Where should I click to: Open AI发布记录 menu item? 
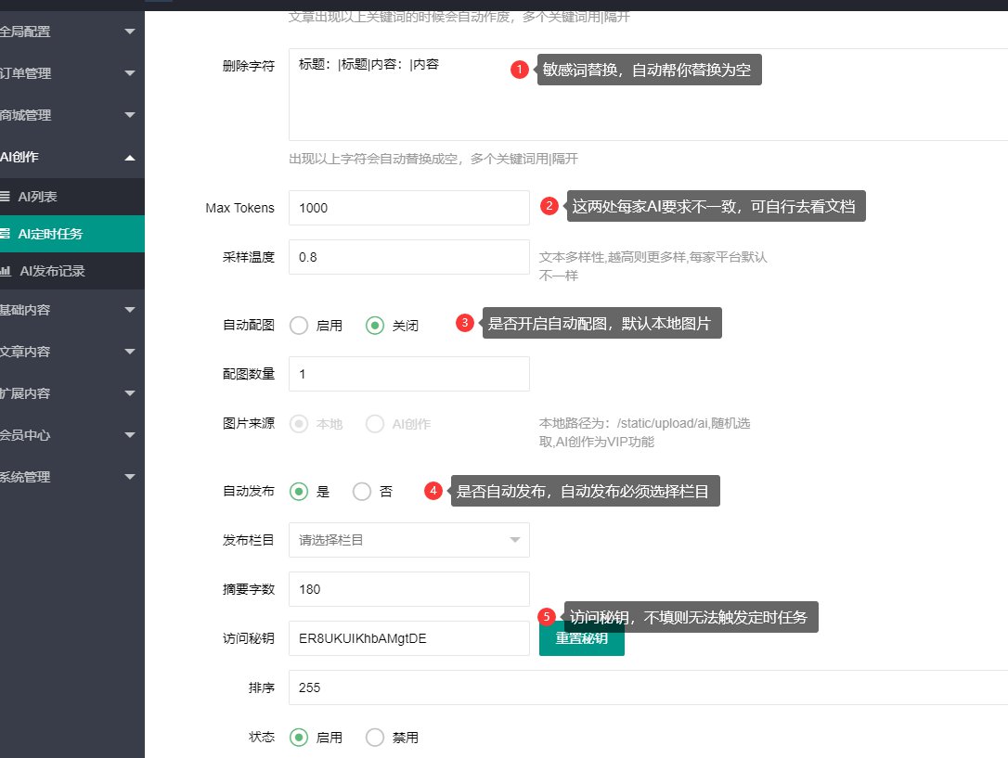coord(72,271)
